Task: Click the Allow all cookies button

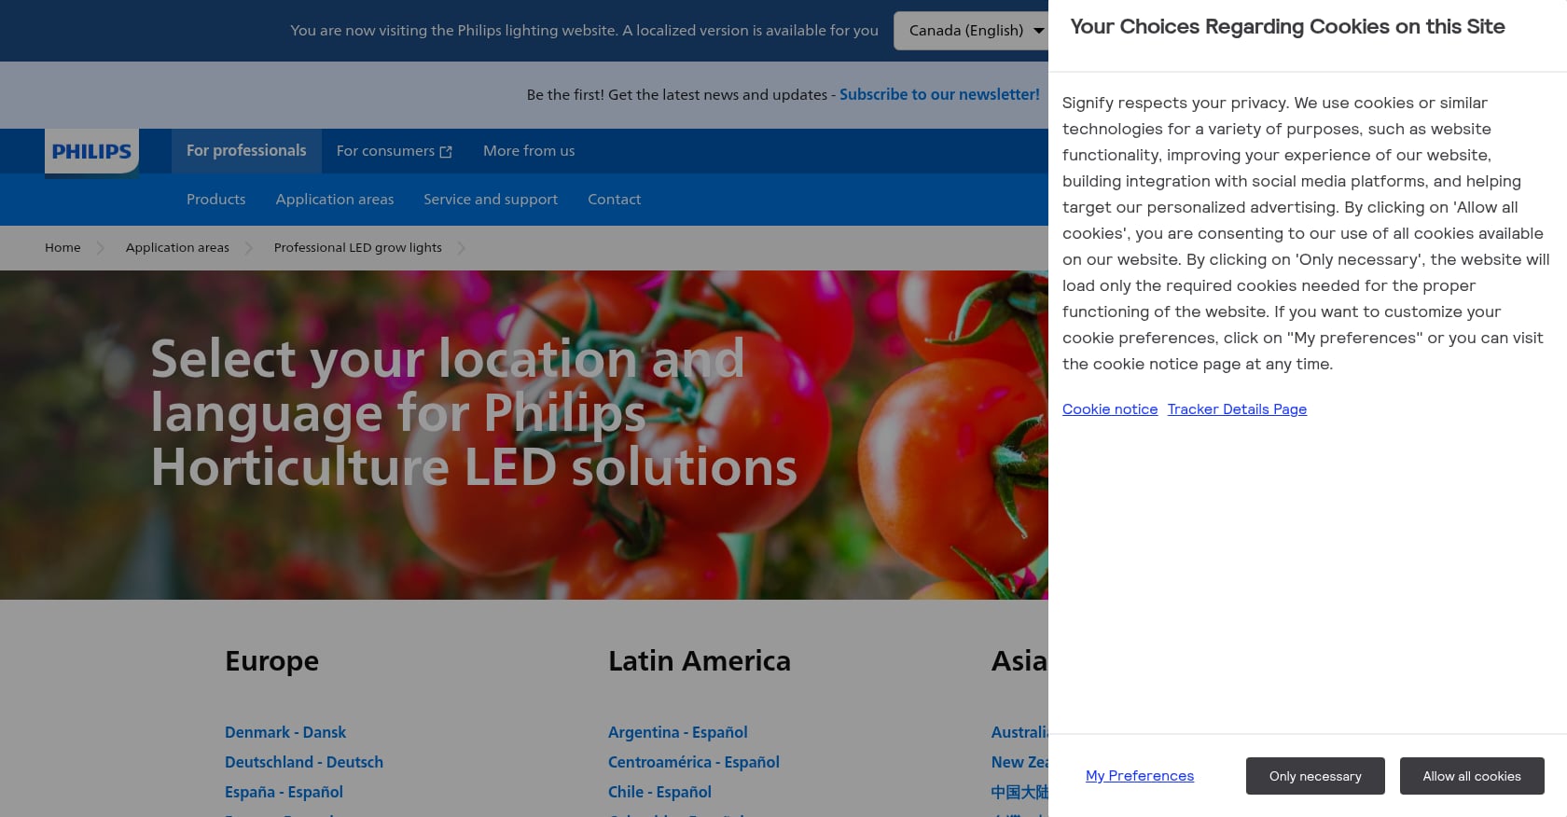Action: (x=1472, y=776)
